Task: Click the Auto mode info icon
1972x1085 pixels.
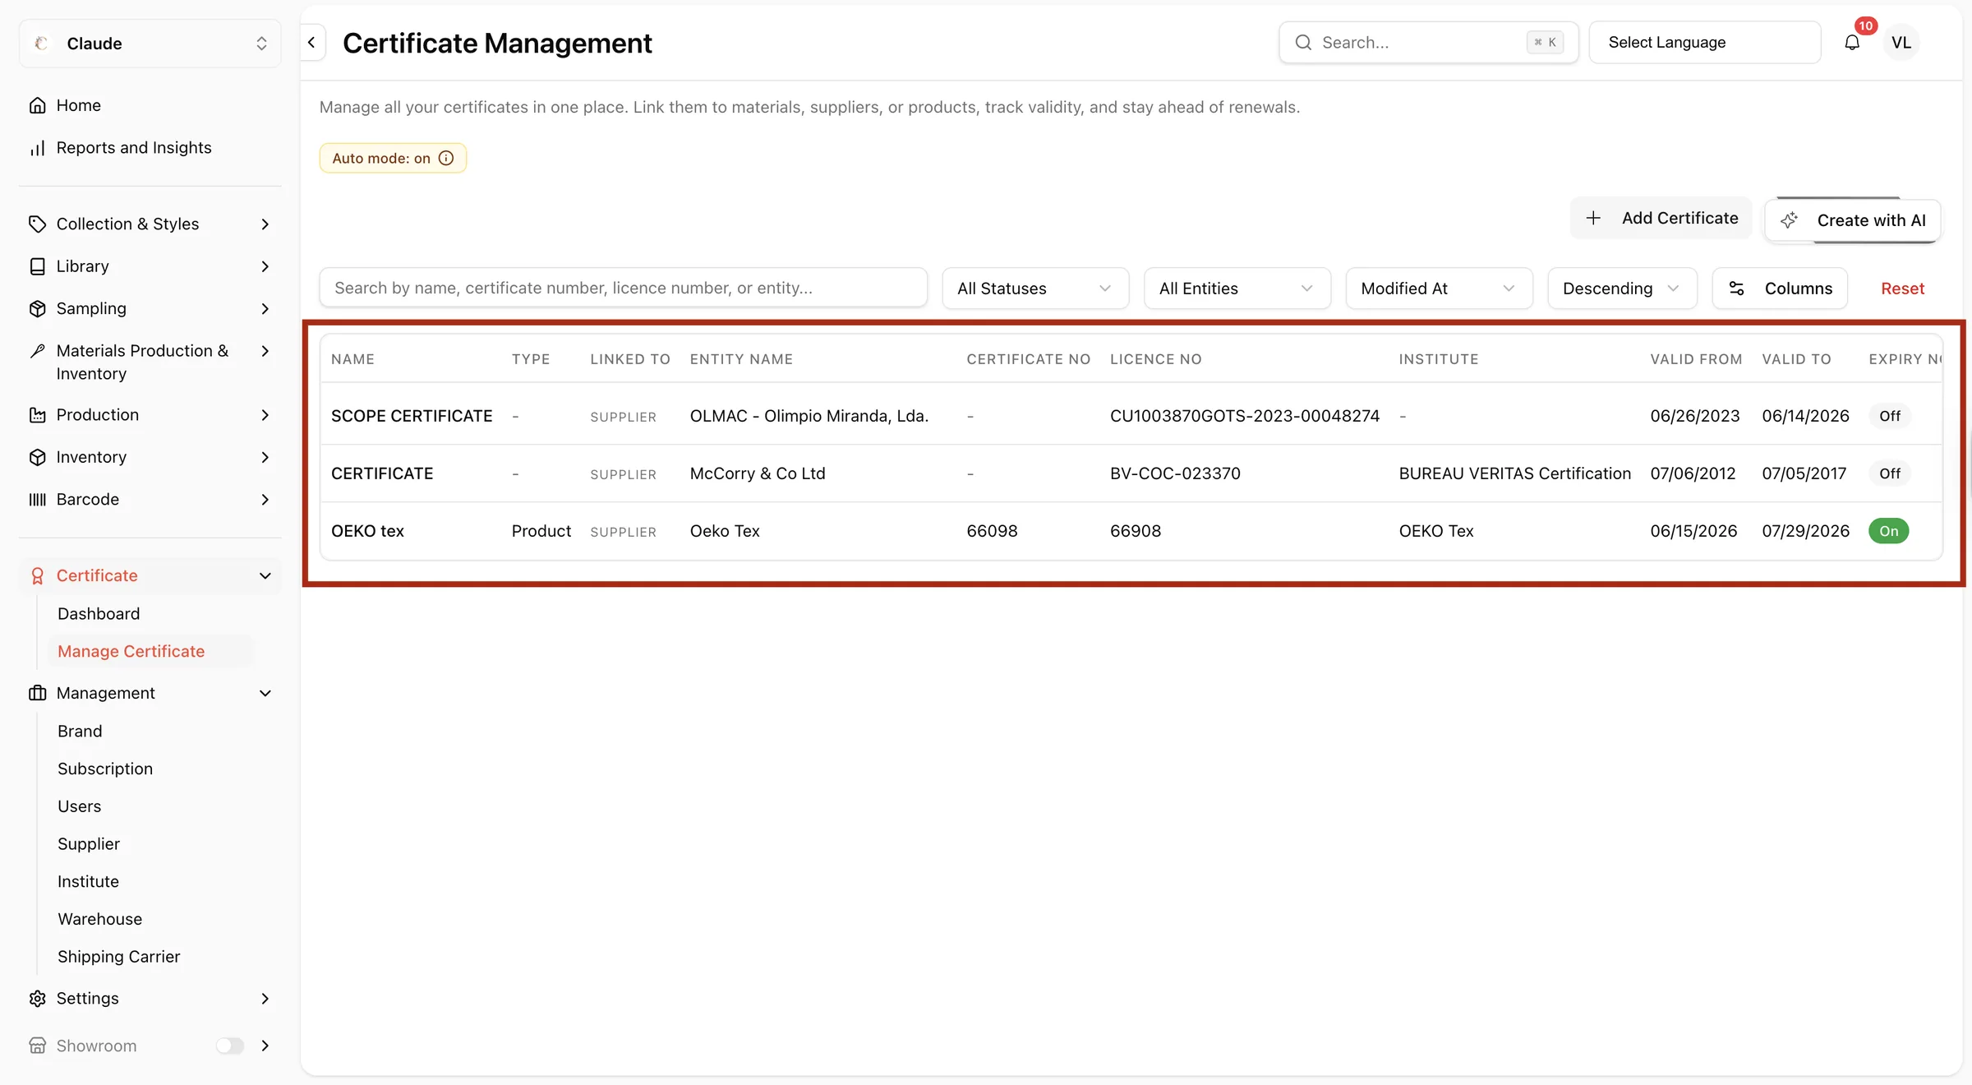Action: pyautogui.click(x=446, y=158)
